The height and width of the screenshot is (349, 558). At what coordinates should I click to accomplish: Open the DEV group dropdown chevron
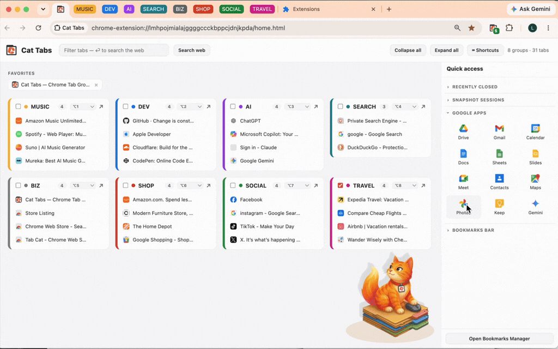[x=199, y=106]
